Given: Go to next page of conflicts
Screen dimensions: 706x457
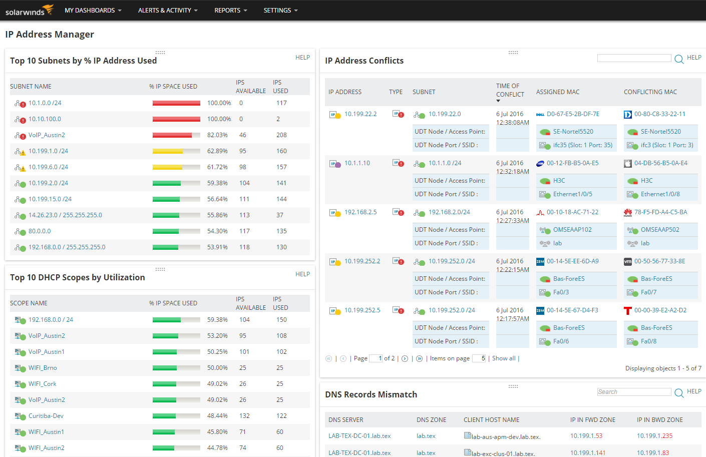Looking at the screenshot, I should [405, 358].
